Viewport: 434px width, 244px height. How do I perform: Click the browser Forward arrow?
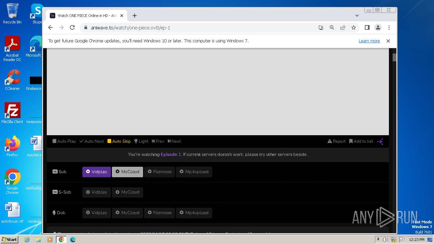(61, 28)
